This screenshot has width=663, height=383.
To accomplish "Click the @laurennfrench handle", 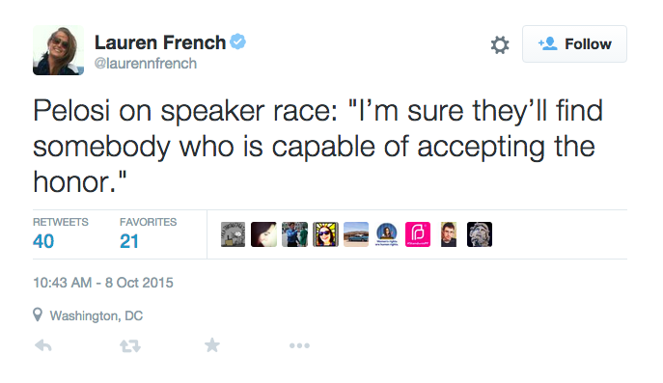I will pos(146,64).
